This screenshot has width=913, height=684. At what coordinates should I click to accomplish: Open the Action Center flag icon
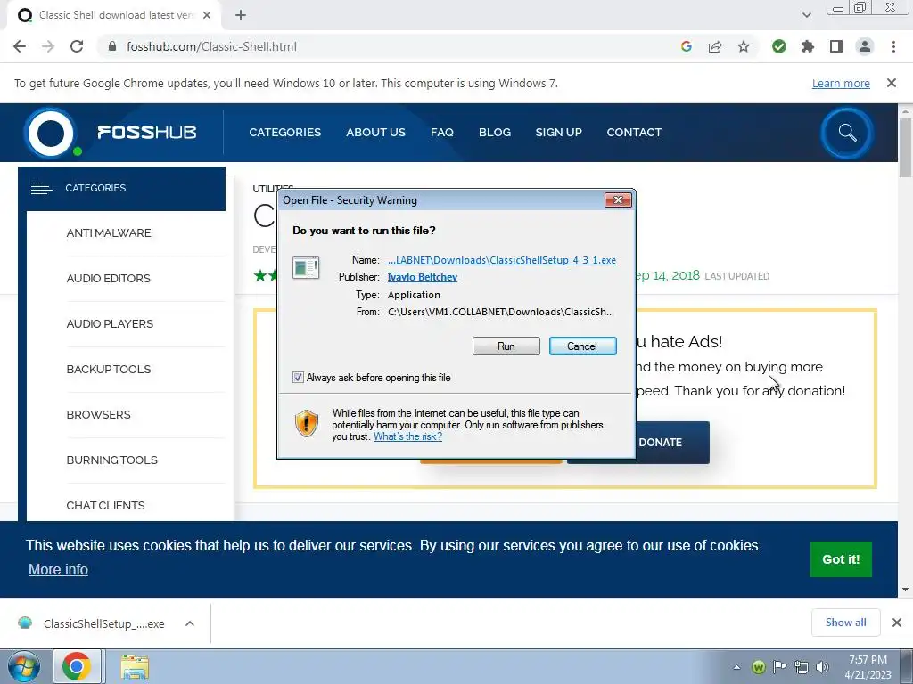pyautogui.click(x=779, y=666)
